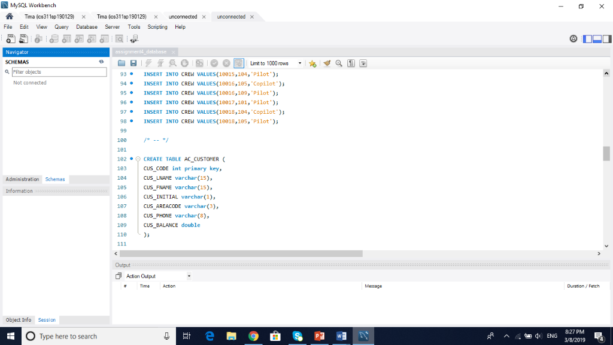The width and height of the screenshot is (613, 345).
Task: Open the Limit to 1000 rows dropdown
Action: [299, 63]
